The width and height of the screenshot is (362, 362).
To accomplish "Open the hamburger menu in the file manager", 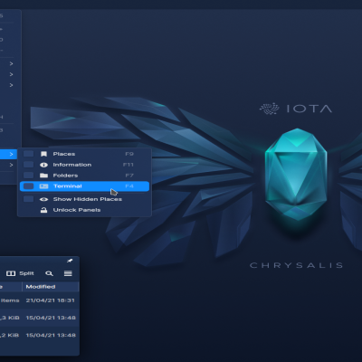I will point(68,273).
